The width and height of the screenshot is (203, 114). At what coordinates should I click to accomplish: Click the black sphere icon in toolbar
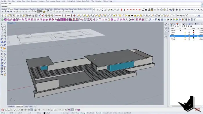pyautogui.click(x=132, y=16)
